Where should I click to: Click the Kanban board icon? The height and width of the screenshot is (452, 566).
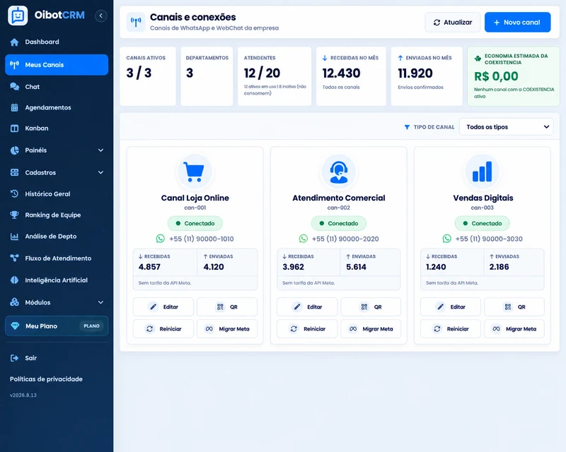pos(14,129)
